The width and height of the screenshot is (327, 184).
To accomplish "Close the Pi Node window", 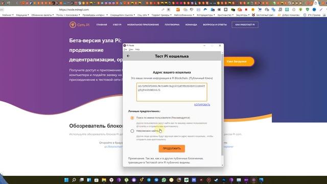I will coord(220,45).
